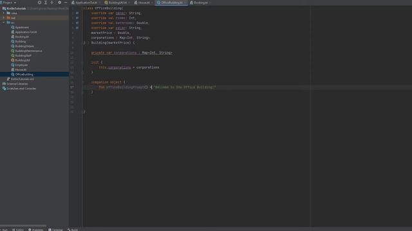This screenshot has width=412, height=231.
Task: Open Booking.kt in the project tree
Action: pos(22,37)
